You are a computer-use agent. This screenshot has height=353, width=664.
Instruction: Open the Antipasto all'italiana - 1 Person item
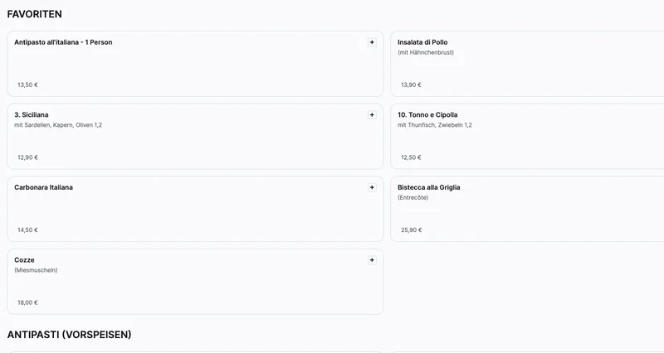pyautogui.click(x=63, y=42)
